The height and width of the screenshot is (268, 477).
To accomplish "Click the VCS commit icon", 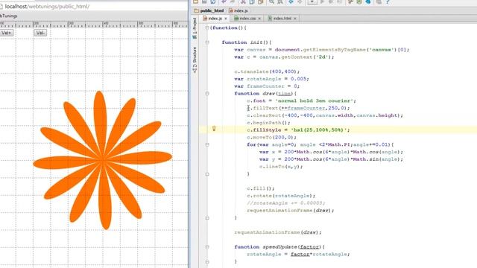I will [x=359, y=1].
